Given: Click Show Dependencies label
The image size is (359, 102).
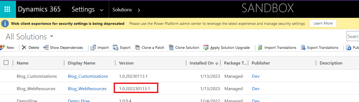Looking at the screenshot, I should tap(67, 47).
